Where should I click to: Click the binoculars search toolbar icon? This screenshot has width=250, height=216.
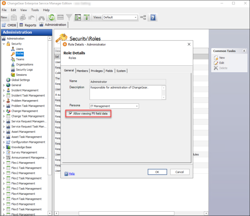pos(41,18)
